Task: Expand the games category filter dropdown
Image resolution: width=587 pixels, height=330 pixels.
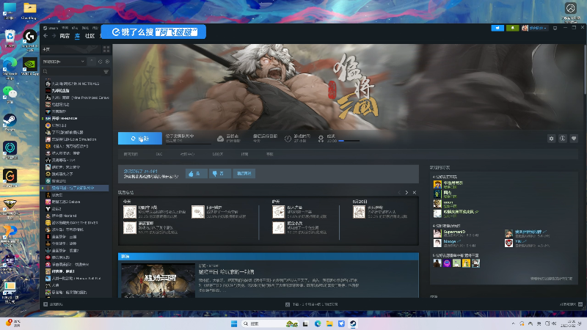Action: (x=64, y=62)
